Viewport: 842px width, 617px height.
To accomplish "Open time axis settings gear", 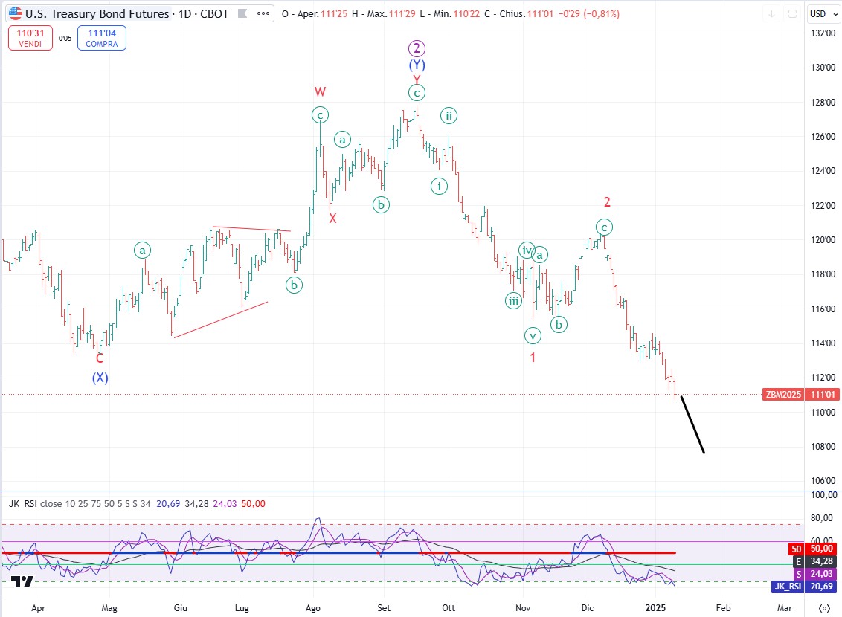I will tap(823, 608).
